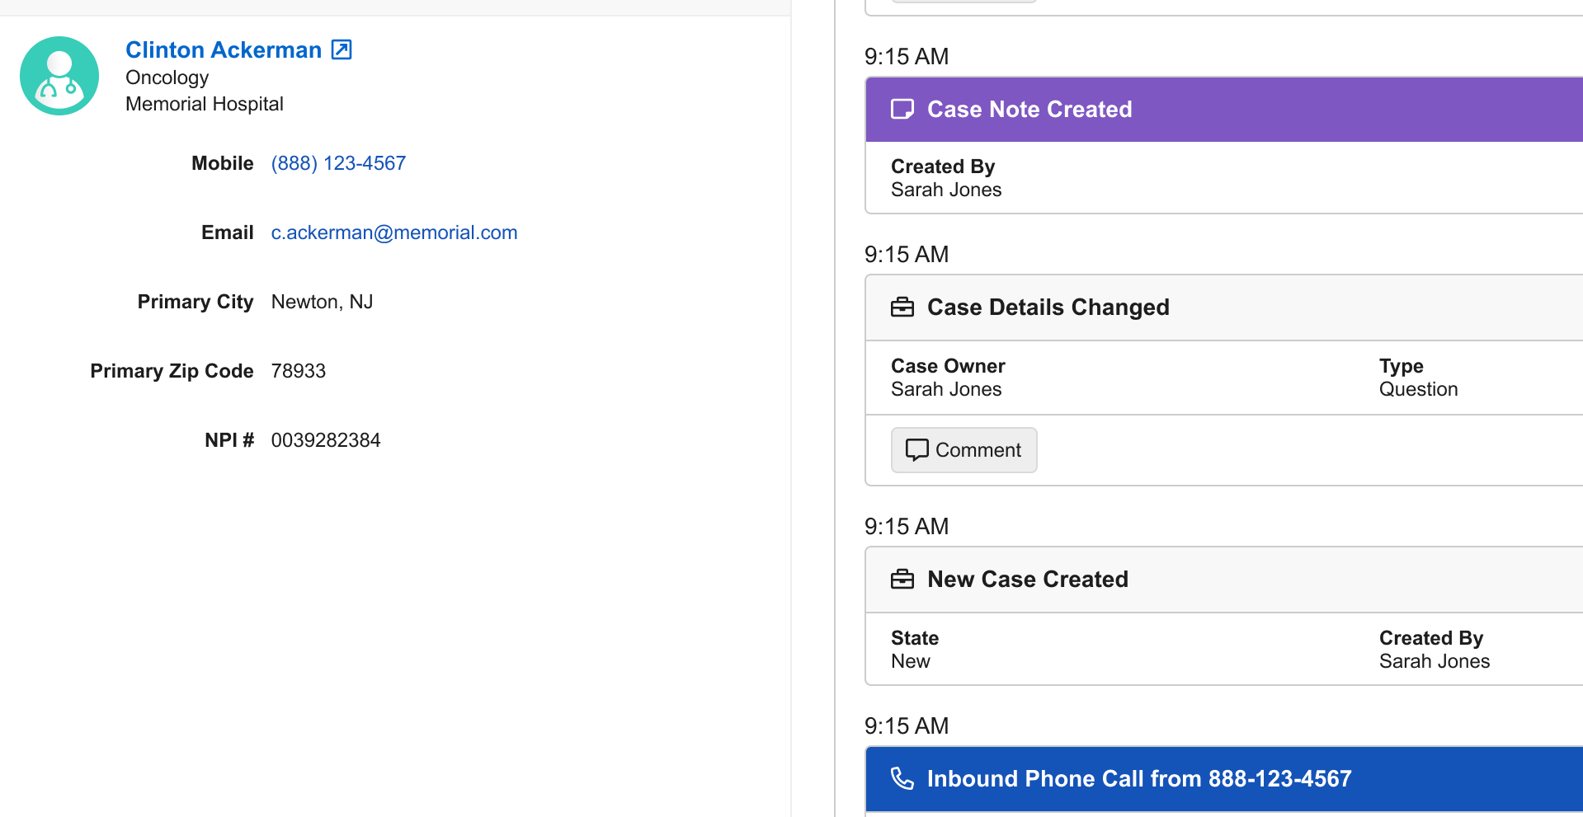Image resolution: width=1583 pixels, height=817 pixels.
Task: Click briefcase icon in Case Details Changed
Action: pyautogui.click(x=902, y=308)
